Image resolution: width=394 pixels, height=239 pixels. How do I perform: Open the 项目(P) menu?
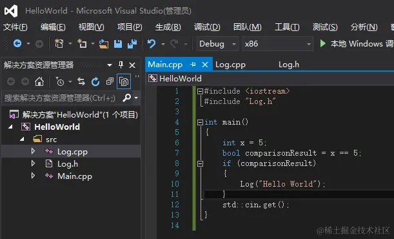130,27
